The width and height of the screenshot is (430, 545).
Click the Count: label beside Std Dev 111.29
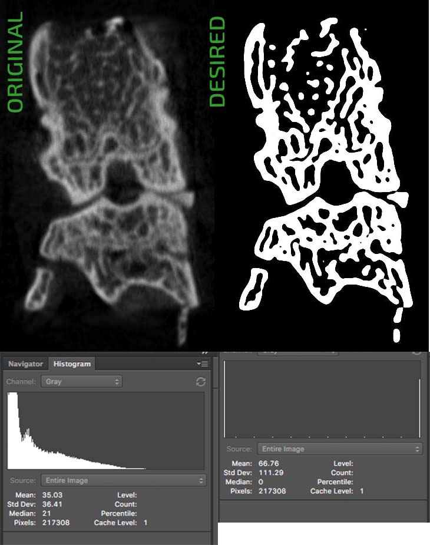point(342,473)
